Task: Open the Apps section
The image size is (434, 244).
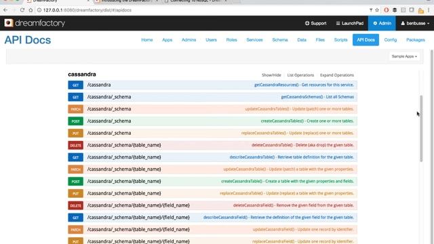Action: tap(167, 40)
